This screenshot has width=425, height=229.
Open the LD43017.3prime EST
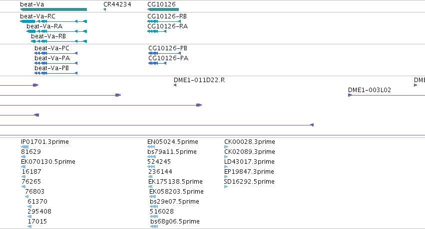pyautogui.click(x=249, y=162)
